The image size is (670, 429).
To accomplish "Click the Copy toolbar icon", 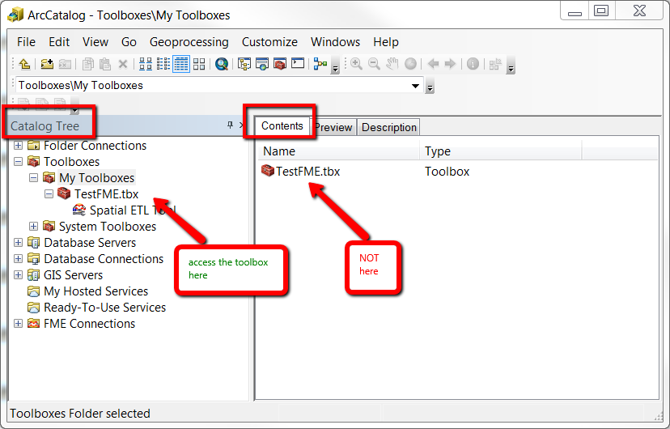I will point(88,64).
